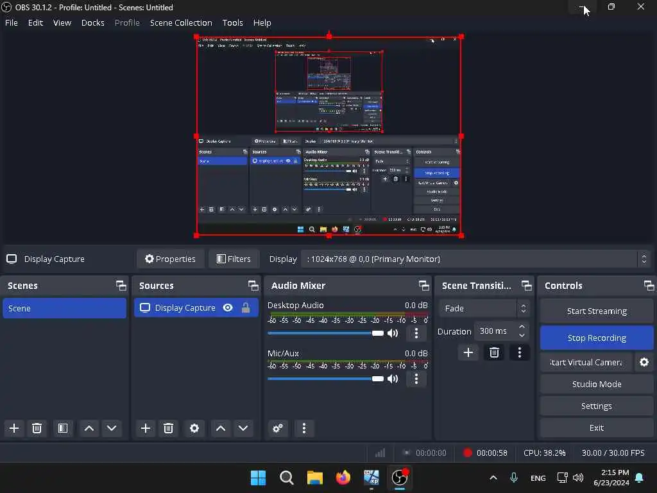Open the Edit menu
Viewport: 657px width, 493px height.
(x=36, y=22)
